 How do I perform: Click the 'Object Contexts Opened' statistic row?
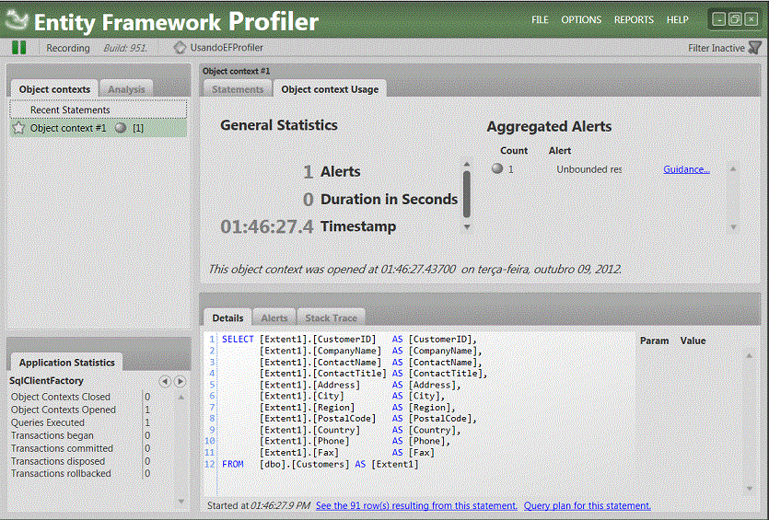[x=80, y=410]
